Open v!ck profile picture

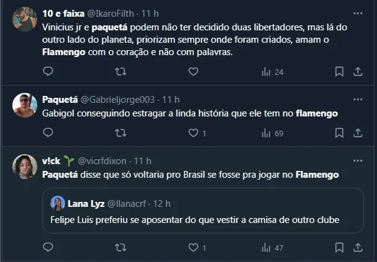25,166
